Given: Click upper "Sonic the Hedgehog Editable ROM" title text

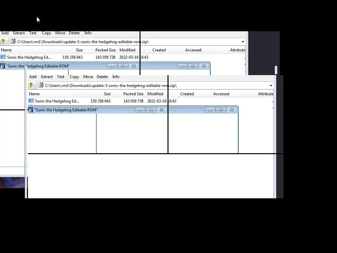Looking at the screenshot, I should click(x=38, y=66).
